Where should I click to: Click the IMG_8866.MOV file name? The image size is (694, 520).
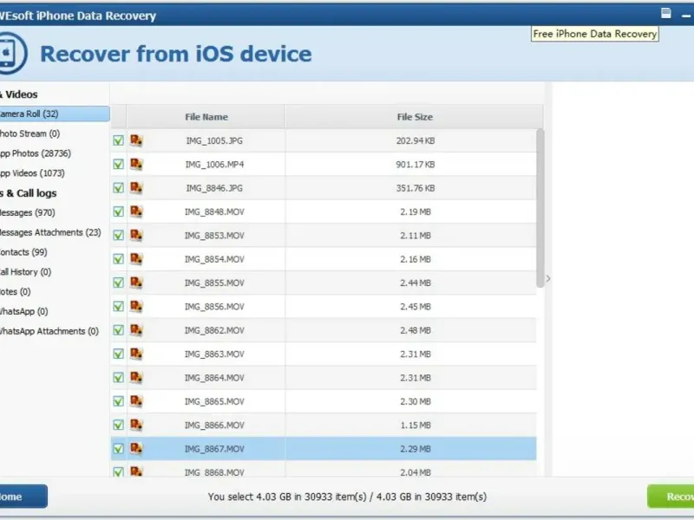(214, 425)
